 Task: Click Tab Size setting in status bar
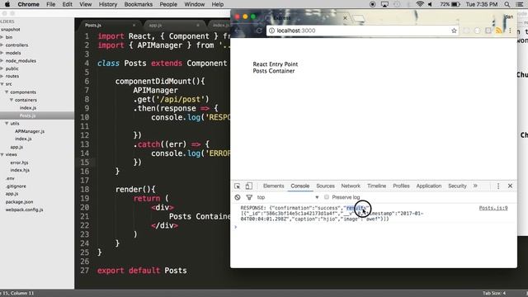(x=494, y=294)
